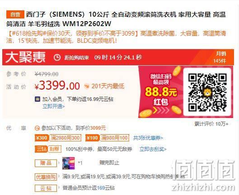Open the 立即开通 membership link
Screen dimensions: 239x195
pyautogui.click(x=54, y=106)
